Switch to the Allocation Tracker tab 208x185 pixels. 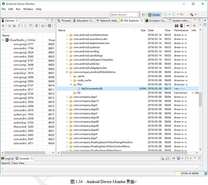tap(84, 21)
